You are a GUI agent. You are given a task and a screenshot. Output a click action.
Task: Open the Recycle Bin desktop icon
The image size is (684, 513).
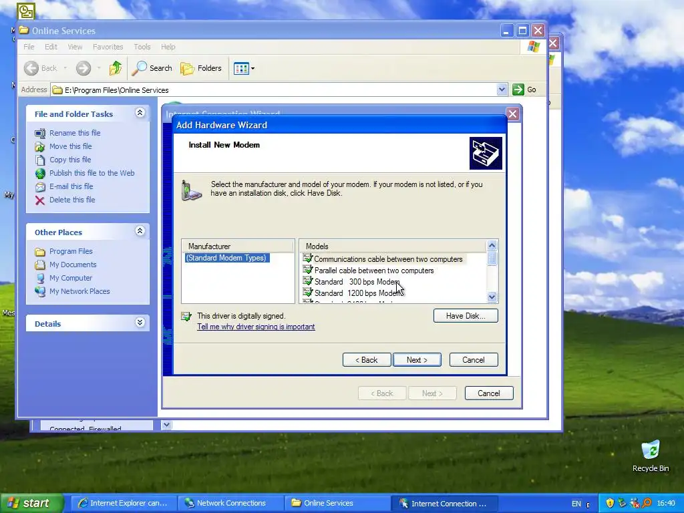click(x=651, y=456)
